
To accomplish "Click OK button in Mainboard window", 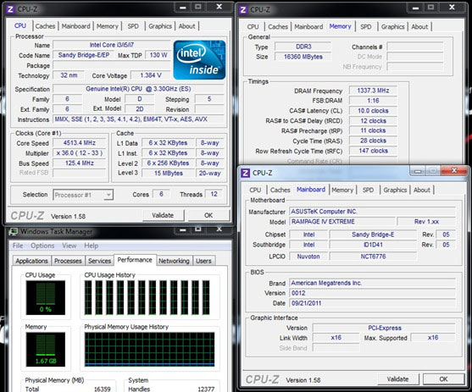I will [443, 379].
